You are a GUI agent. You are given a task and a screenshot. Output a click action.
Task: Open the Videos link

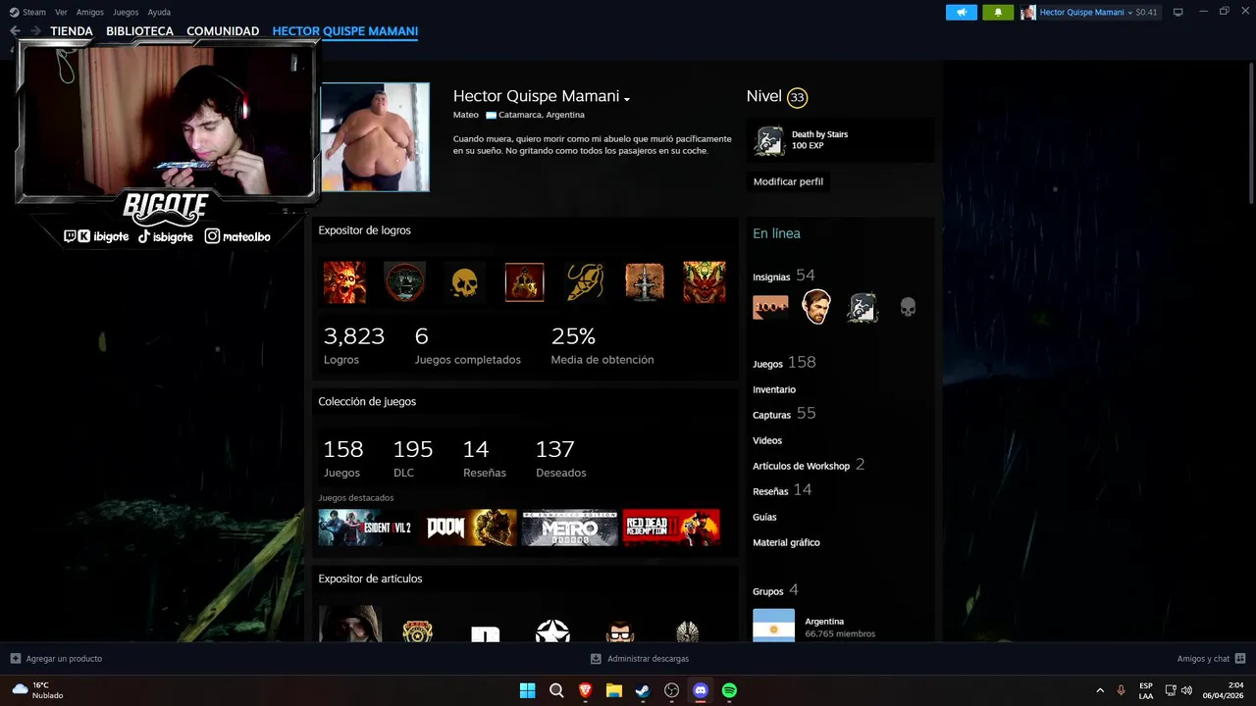[767, 440]
